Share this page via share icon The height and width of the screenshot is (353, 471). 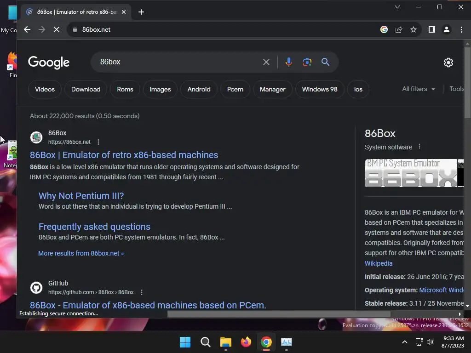399,29
